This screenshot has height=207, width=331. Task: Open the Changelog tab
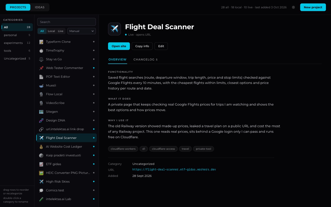(145, 60)
